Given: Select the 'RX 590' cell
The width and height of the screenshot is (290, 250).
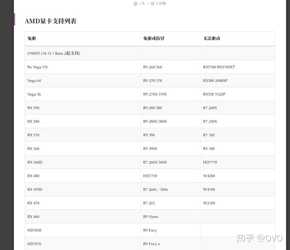Looking at the screenshot, I should pos(83,108).
